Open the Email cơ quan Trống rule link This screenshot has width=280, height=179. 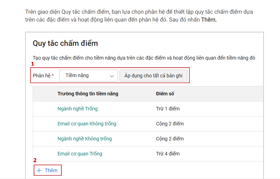coord(80,153)
